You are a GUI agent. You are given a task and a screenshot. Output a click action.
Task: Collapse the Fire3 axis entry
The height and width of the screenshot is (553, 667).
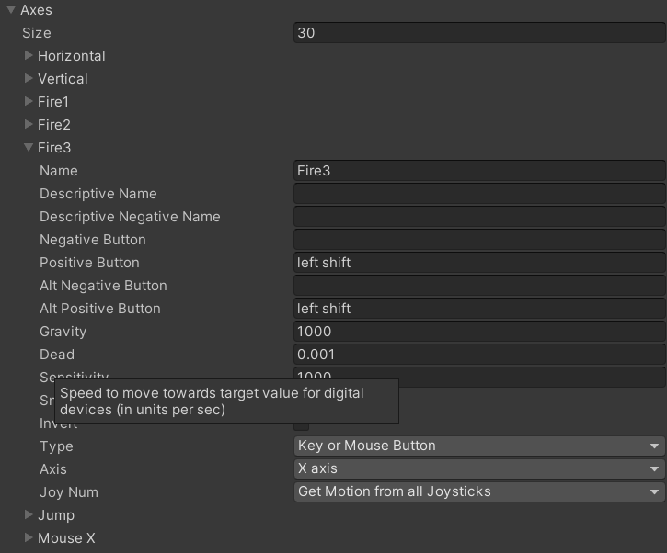pyautogui.click(x=29, y=147)
